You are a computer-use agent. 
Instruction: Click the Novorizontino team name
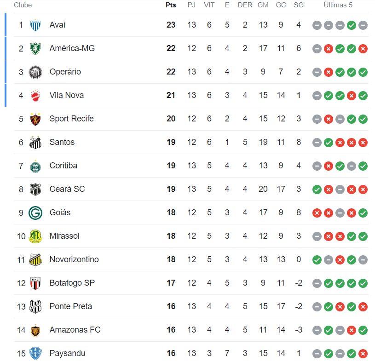pos(74,259)
